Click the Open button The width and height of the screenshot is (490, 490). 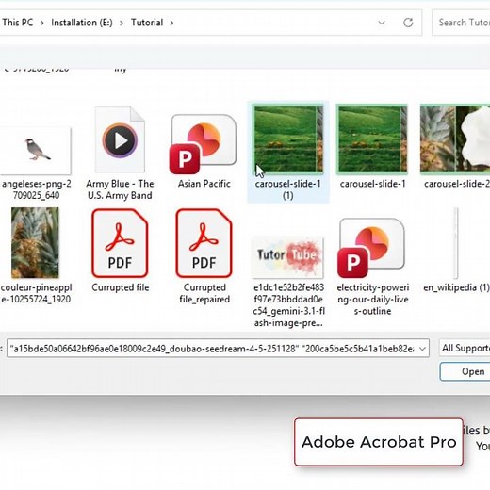coord(465,371)
